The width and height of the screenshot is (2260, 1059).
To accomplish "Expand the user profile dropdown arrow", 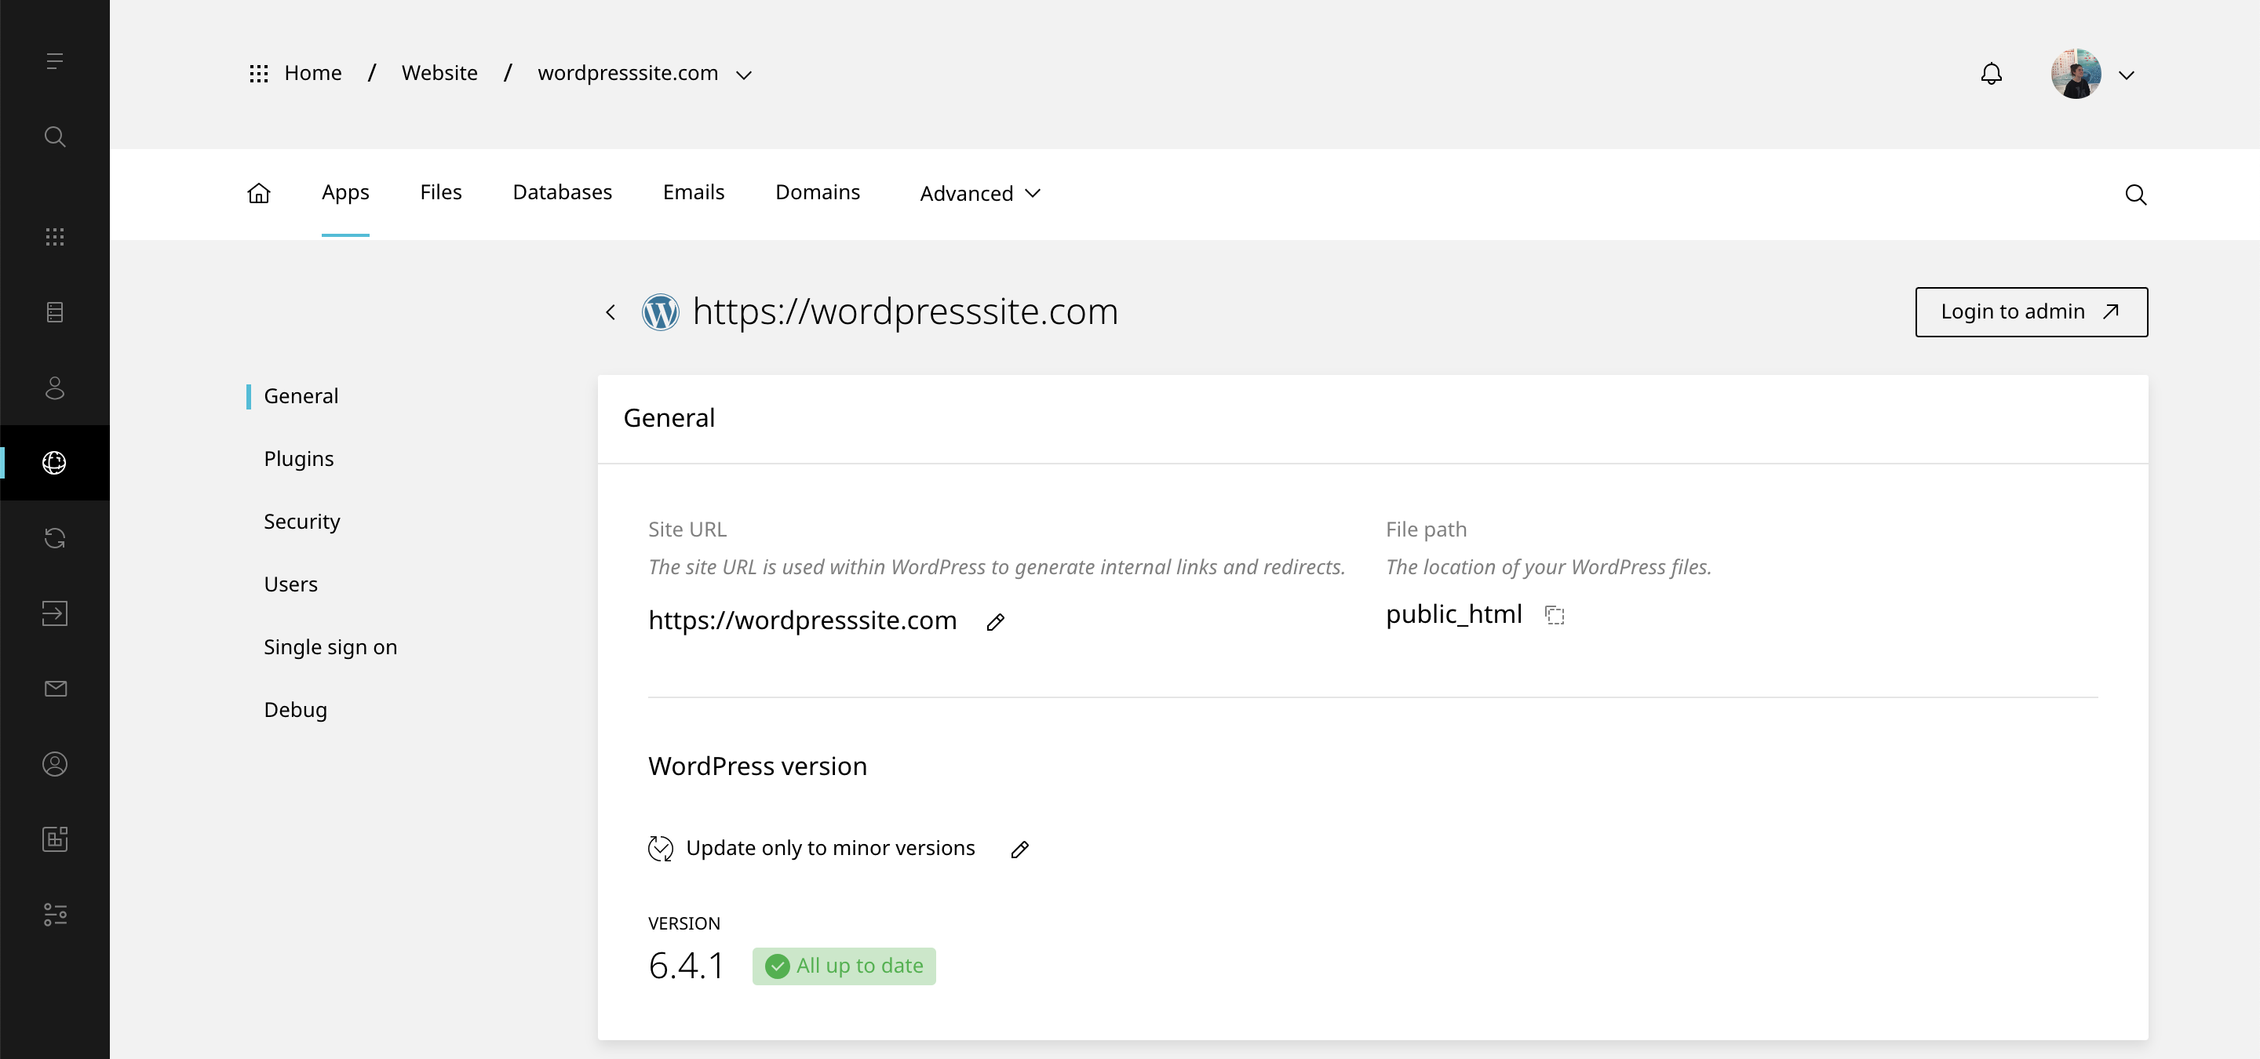I will click(x=2127, y=75).
